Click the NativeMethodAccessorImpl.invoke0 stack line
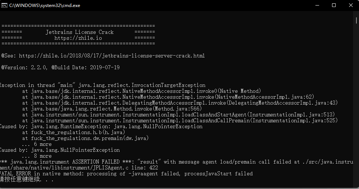359x189 pixels. (141, 91)
